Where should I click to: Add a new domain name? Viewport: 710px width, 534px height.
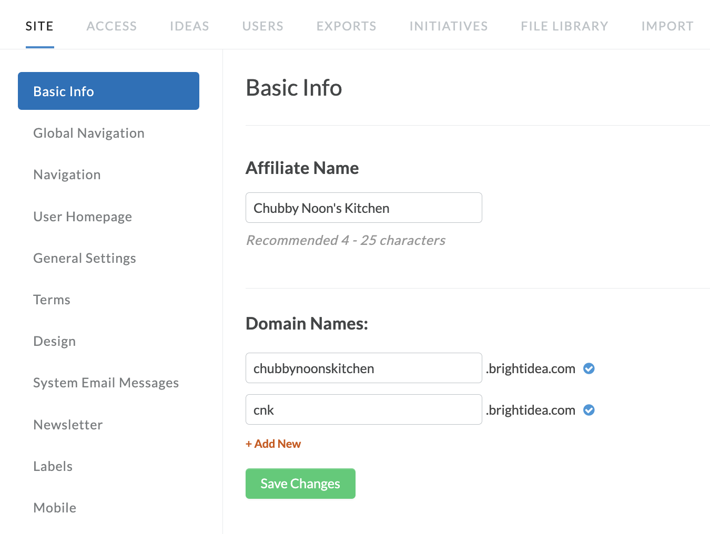pyautogui.click(x=273, y=444)
